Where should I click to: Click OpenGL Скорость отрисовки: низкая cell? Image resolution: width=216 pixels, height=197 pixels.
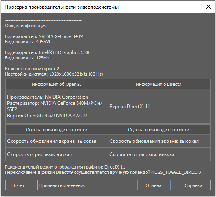57,154
